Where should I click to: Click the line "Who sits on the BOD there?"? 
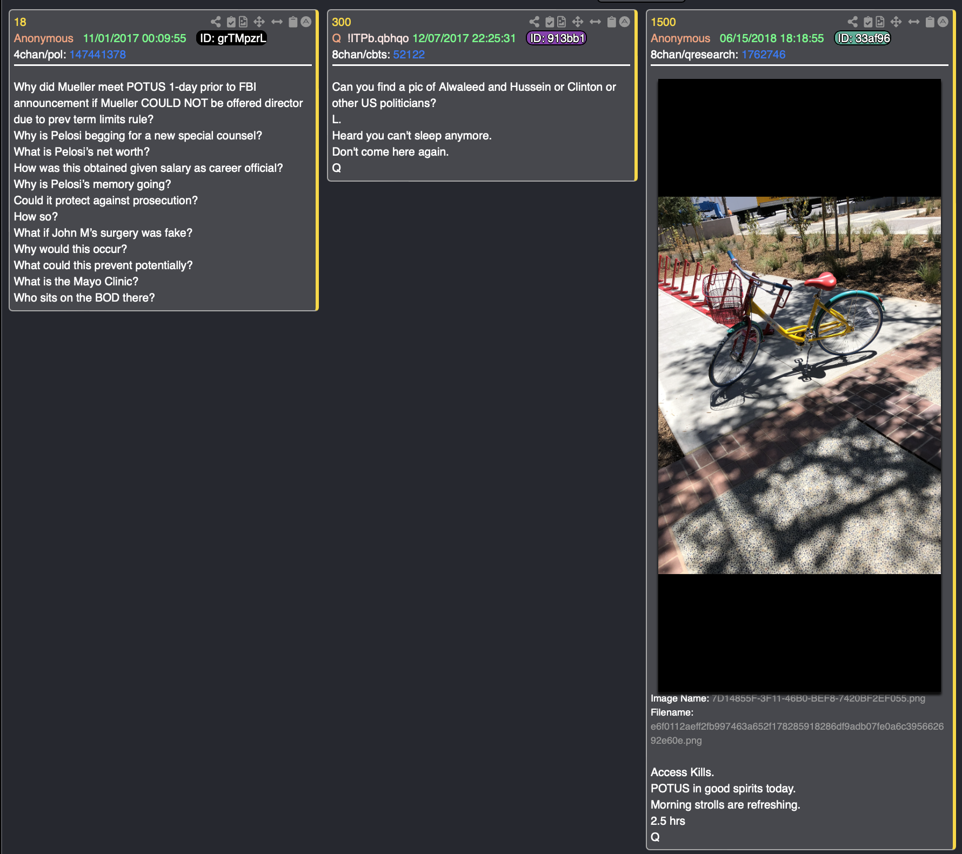click(84, 298)
